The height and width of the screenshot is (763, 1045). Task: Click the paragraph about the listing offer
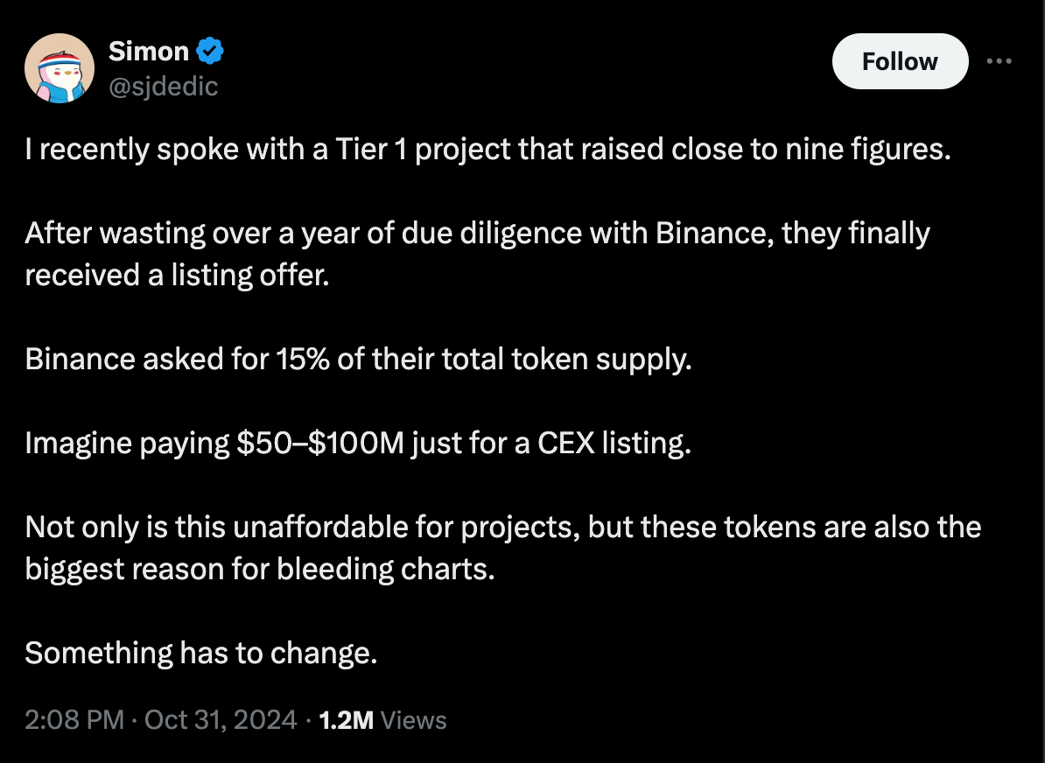point(478,254)
